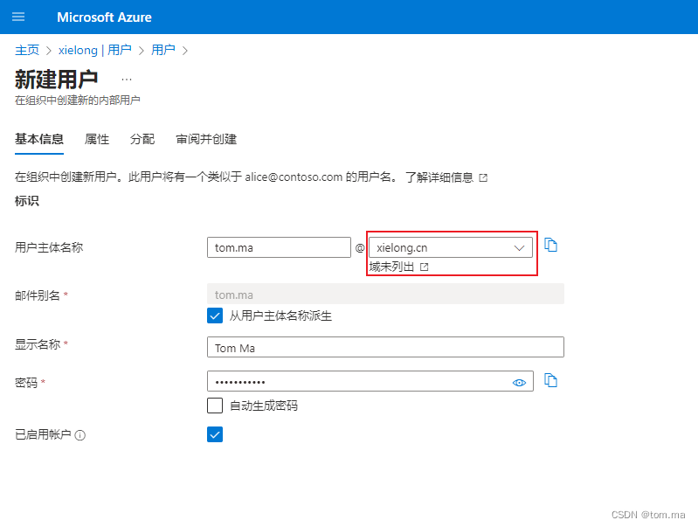Click the 新建用户 page heading
The image size is (698, 527).
[56, 80]
